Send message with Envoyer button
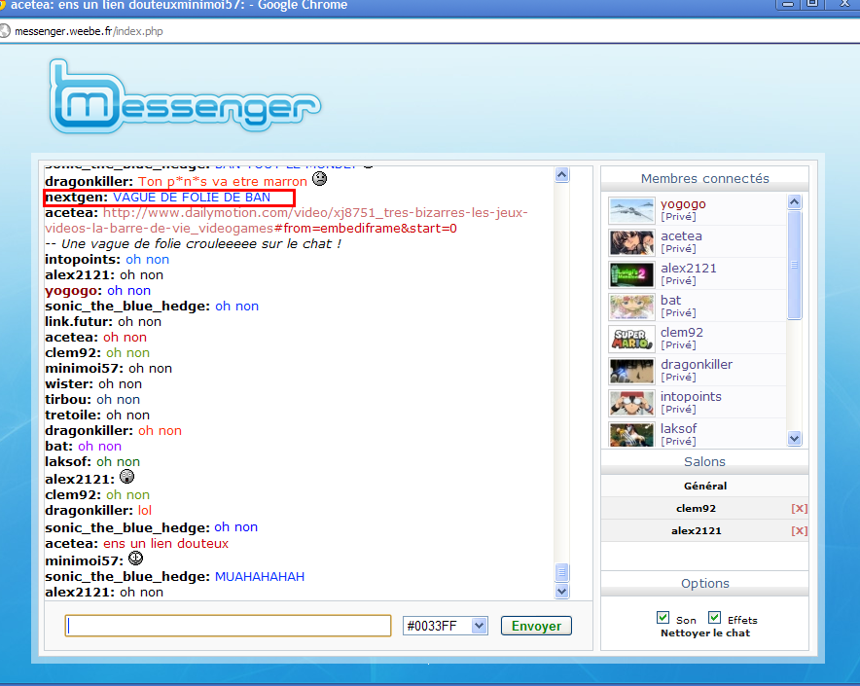This screenshot has width=860, height=686. [536, 627]
